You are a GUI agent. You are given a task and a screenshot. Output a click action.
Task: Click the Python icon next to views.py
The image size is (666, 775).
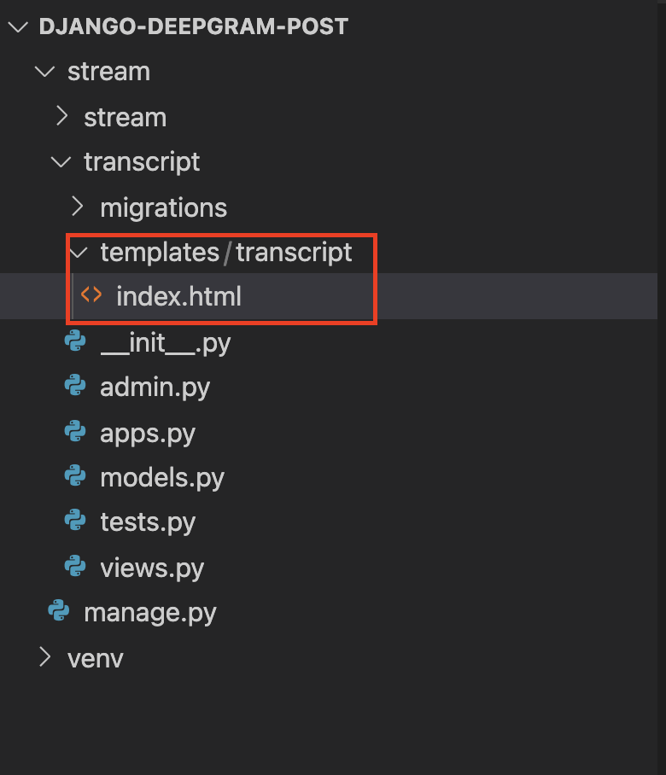[x=75, y=566]
